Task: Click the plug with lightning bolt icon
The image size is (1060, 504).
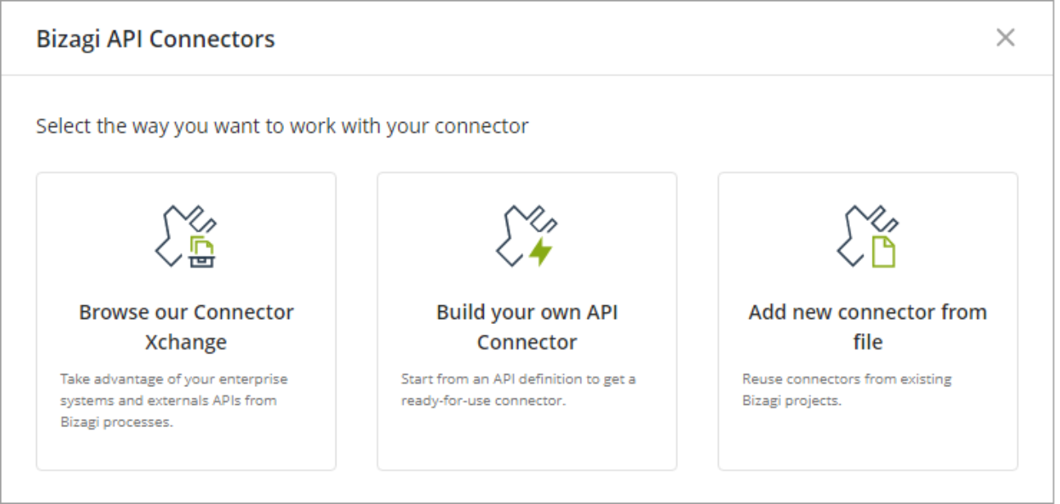Action: coord(526,236)
